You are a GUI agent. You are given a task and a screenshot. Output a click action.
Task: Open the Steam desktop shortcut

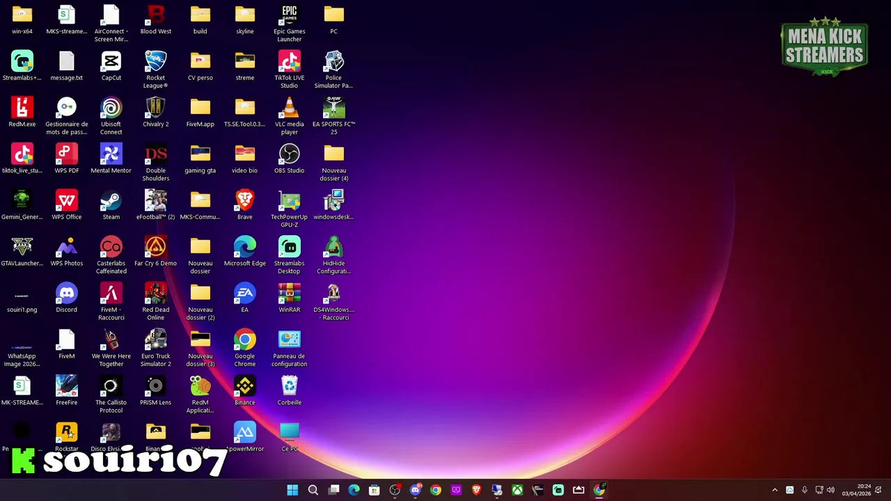tap(111, 205)
